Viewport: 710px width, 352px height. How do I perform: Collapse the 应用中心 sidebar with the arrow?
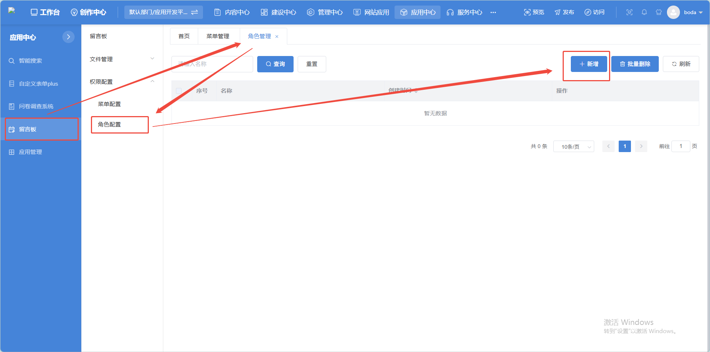click(x=68, y=37)
